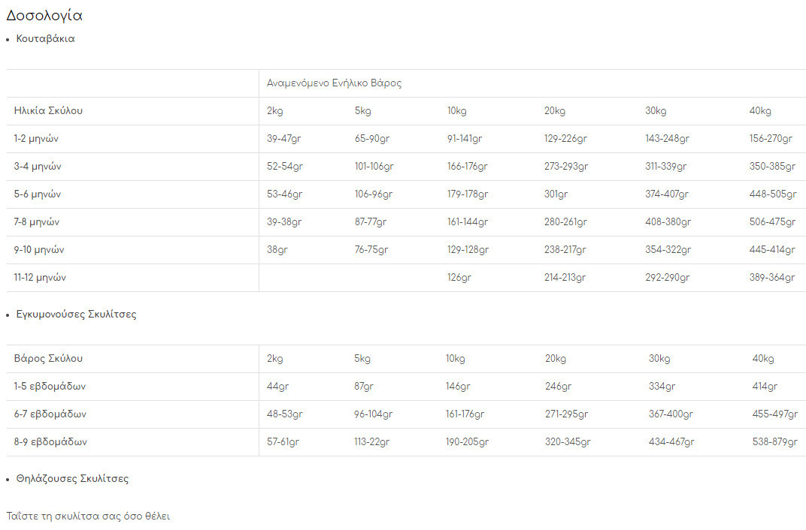This screenshot has height=530, width=806.
Task: Select the 3-4 μηνών row label
Action: pyautogui.click(x=38, y=167)
